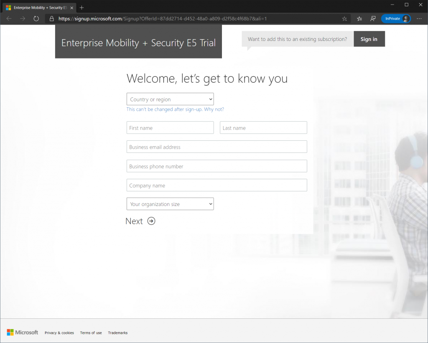Click the browser forward arrow

tap(23, 18)
